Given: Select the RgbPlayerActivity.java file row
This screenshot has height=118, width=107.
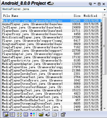Looking at the screenshot, I should [52, 60].
